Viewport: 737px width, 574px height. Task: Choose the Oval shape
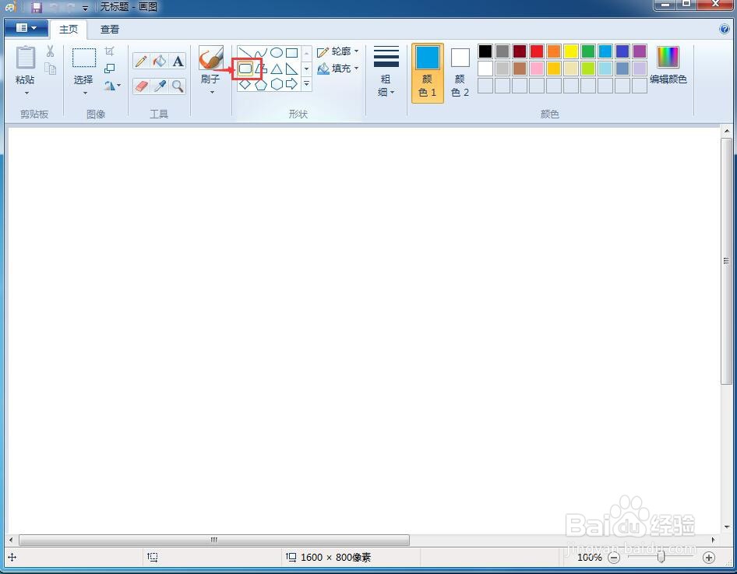[x=277, y=53]
